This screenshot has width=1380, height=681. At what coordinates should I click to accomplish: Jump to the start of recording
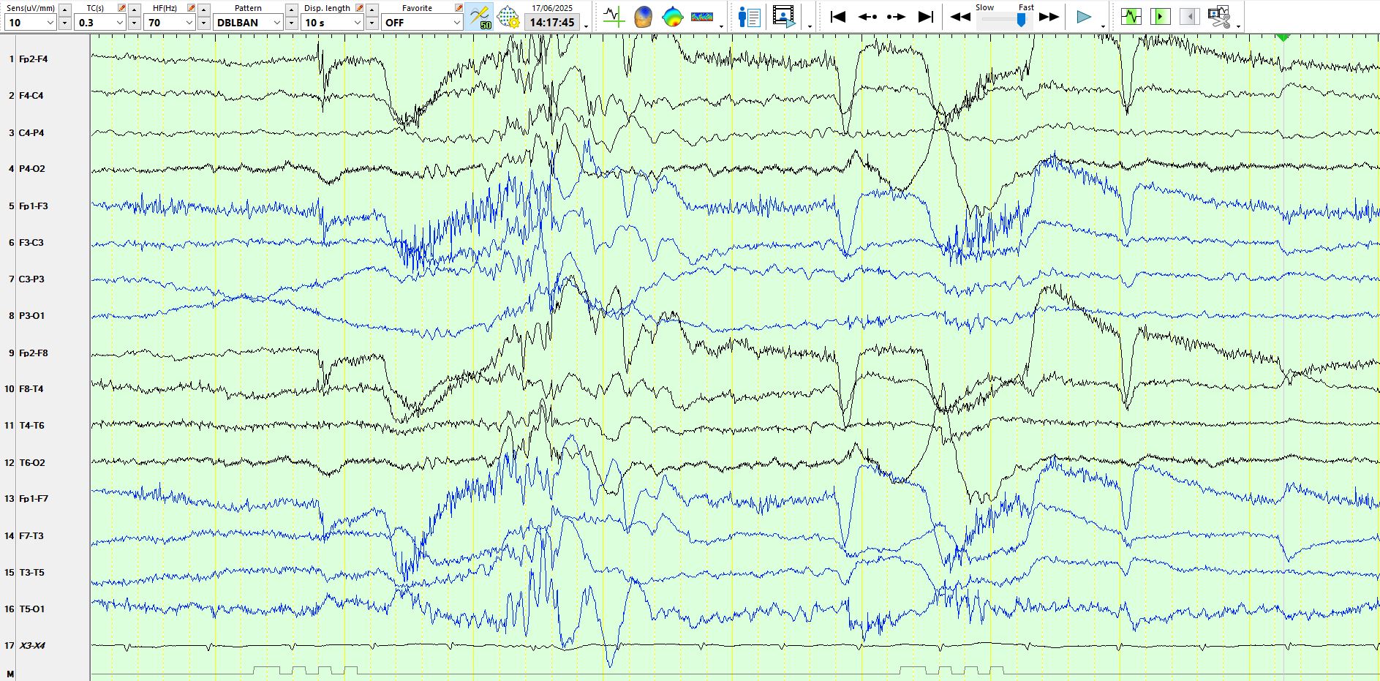click(x=838, y=16)
